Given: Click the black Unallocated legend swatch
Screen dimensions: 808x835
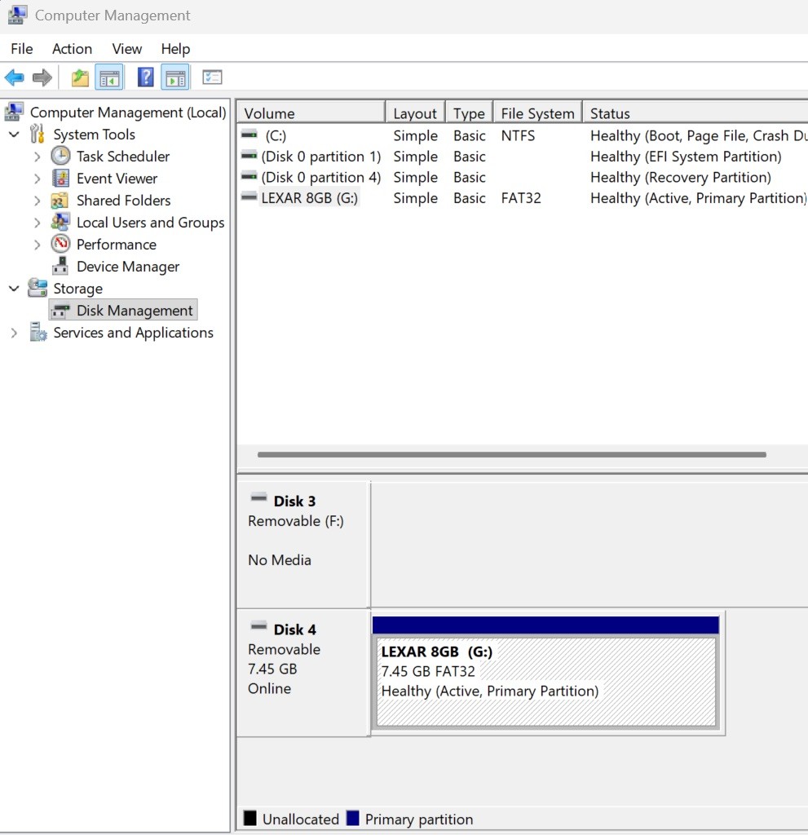Looking at the screenshot, I should pyautogui.click(x=249, y=817).
